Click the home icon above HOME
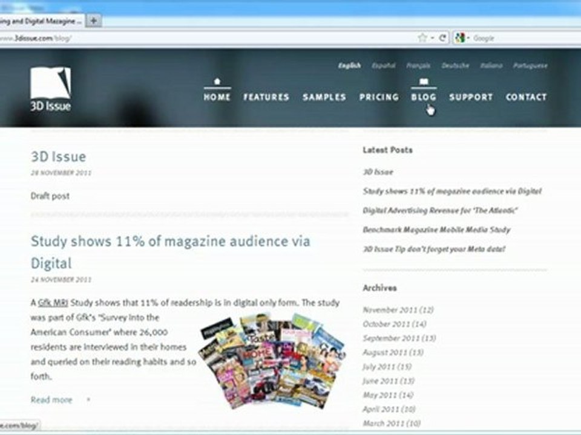The width and height of the screenshot is (581, 435). click(x=217, y=81)
